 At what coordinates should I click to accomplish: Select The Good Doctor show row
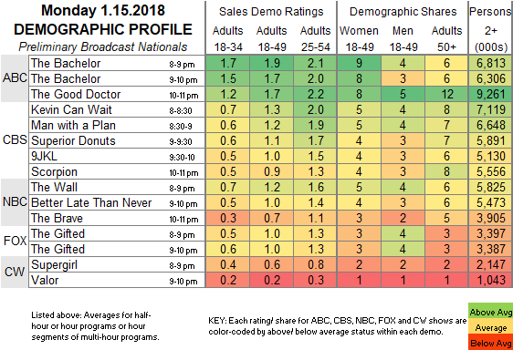coord(271,94)
